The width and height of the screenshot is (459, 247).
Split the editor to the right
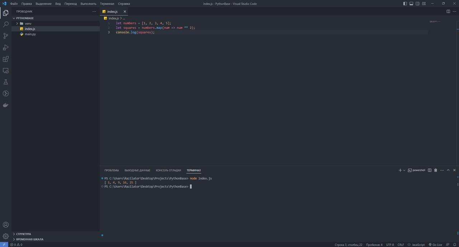tap(448, 11)
